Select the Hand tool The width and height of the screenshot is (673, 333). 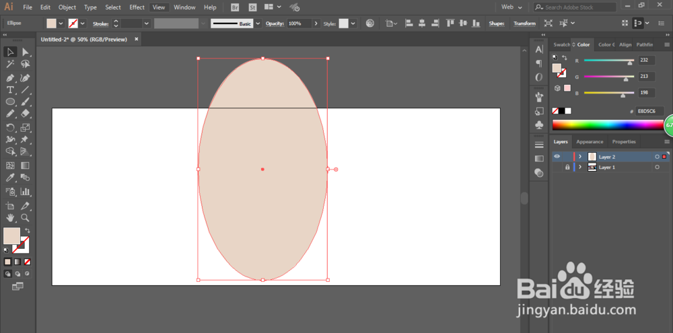pos(10,217)
